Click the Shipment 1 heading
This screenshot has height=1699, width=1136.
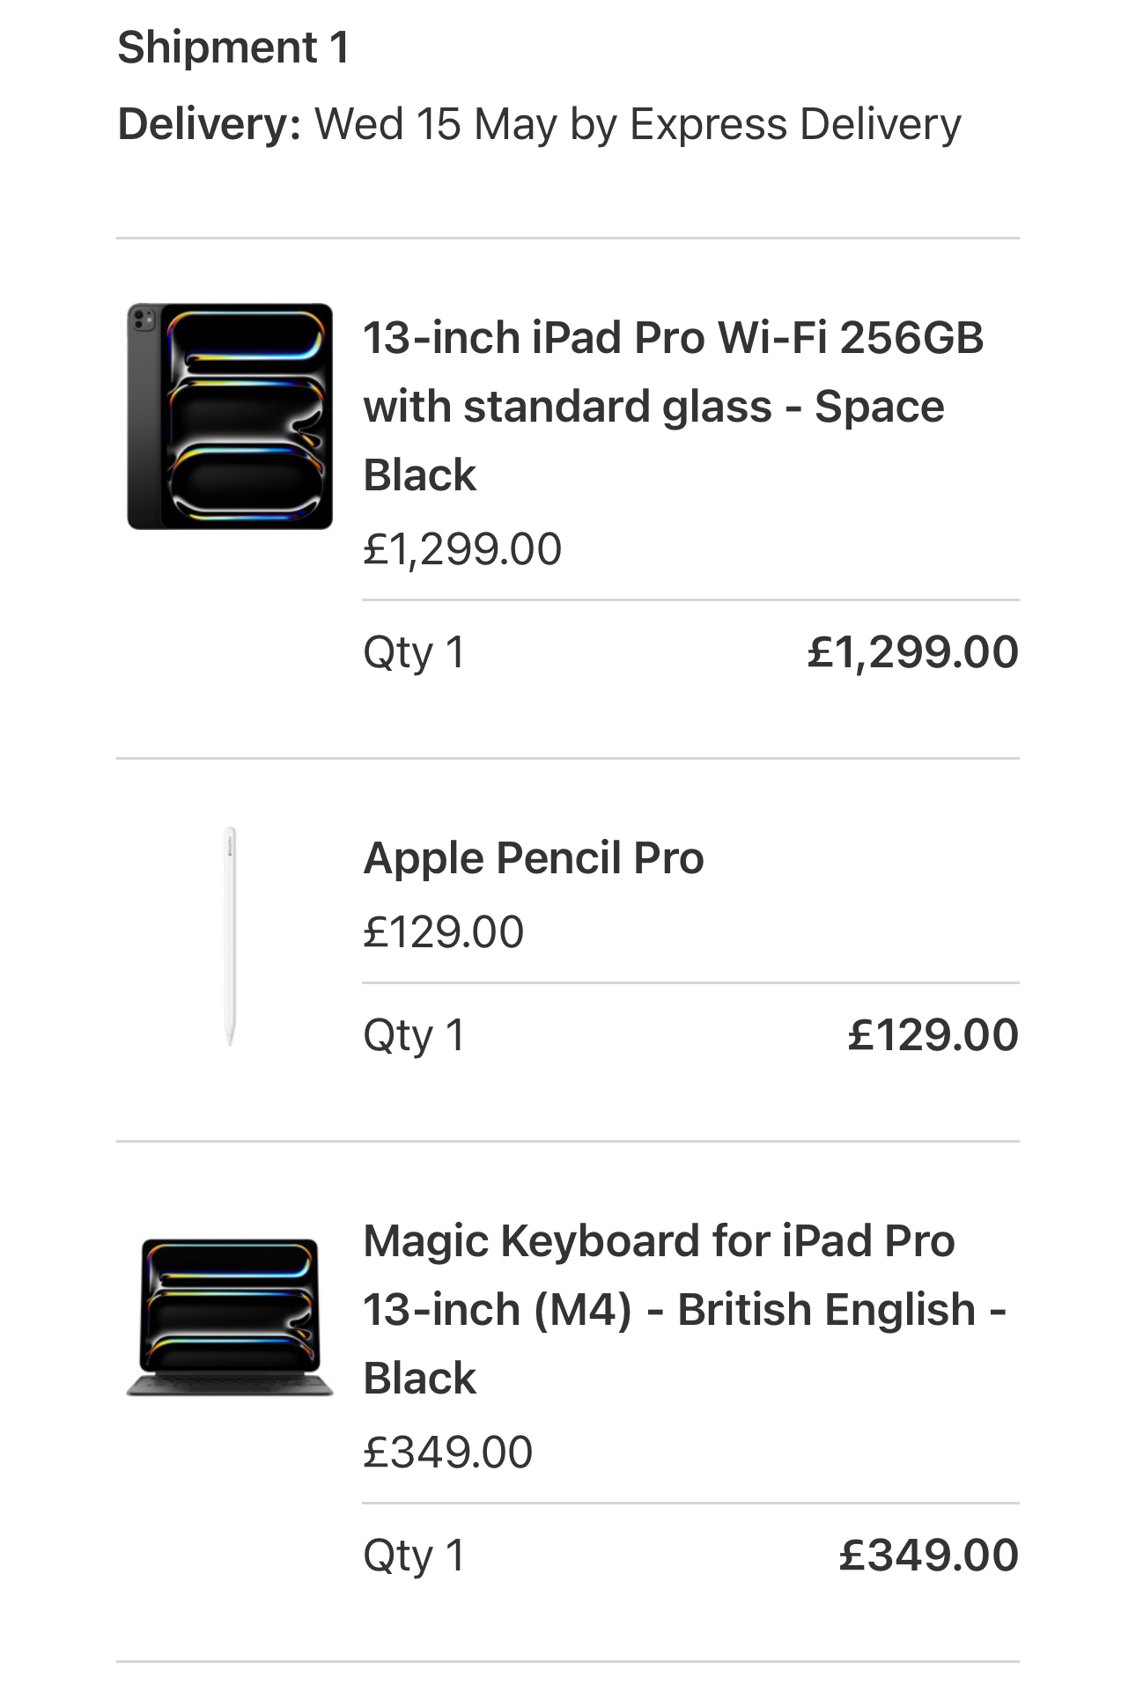(x=233, y=48)
